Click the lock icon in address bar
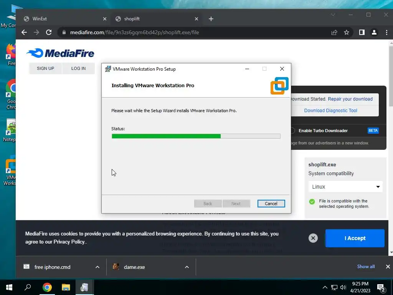This screenshot has width=393, height=295. [64, 32]
